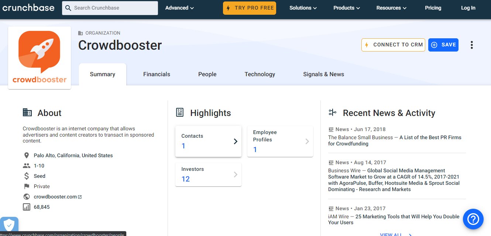Open the 25 Marketing Tools article

(394, 219)
